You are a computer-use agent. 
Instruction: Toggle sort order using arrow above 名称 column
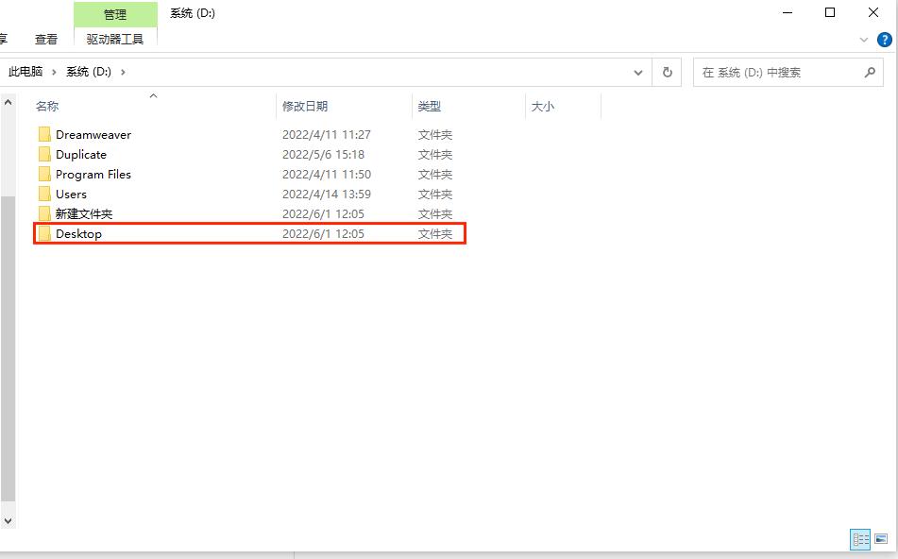pyautogui.click(x=153, y=94)
